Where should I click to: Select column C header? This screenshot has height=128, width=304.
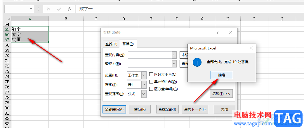tap(96, 19)
